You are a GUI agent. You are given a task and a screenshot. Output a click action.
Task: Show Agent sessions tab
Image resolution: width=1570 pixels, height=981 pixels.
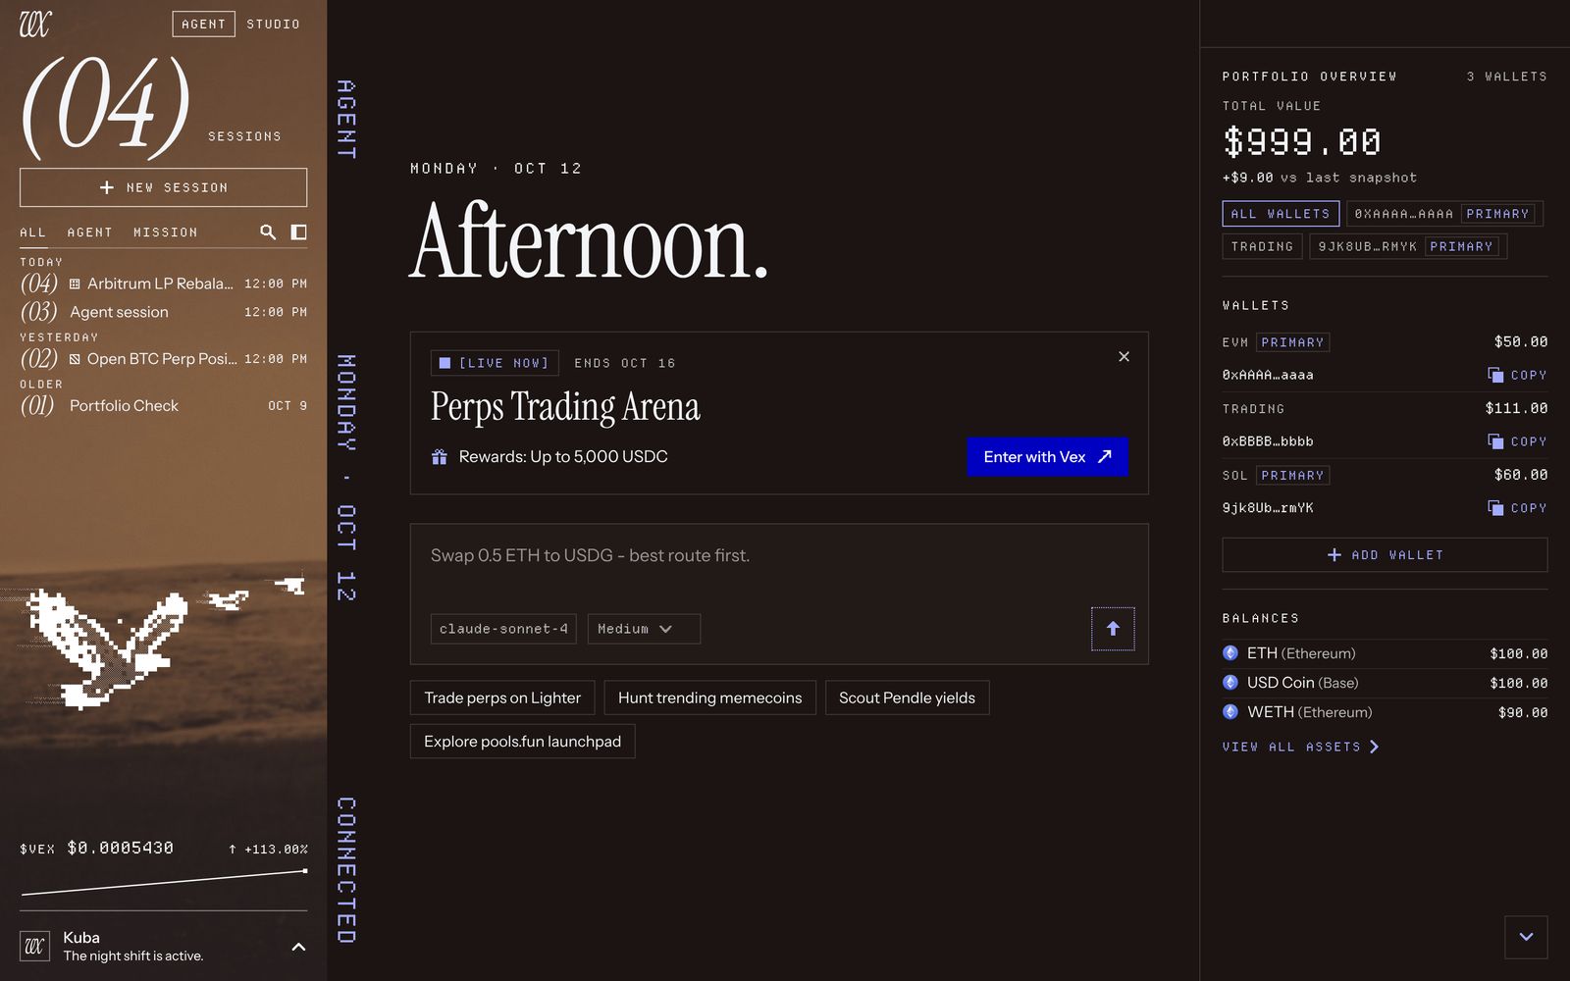coord(90,232)
